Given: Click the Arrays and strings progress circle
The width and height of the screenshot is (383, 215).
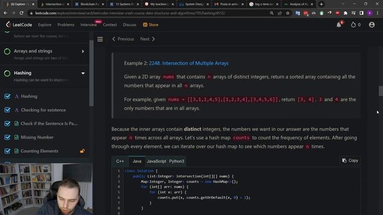Looking at the screenshot, I should tap(7, 51).
